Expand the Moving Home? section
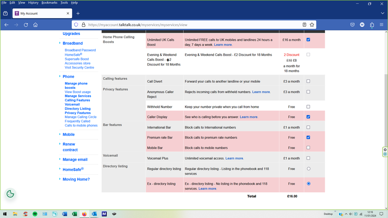The image size is (388, 218). [x=76, y=179]
